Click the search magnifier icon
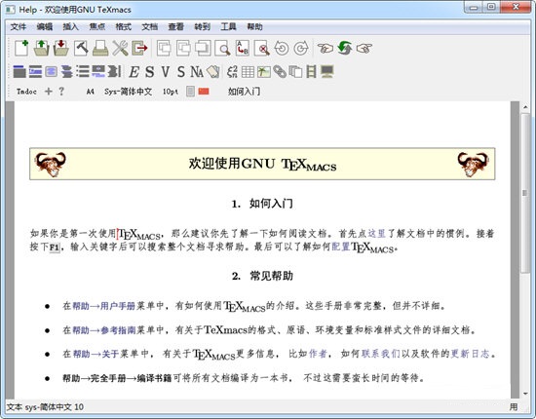This screenshot has width=536, height=419. point(223,48)
